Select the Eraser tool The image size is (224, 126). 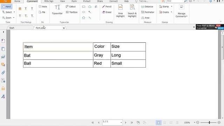point(107,12)
